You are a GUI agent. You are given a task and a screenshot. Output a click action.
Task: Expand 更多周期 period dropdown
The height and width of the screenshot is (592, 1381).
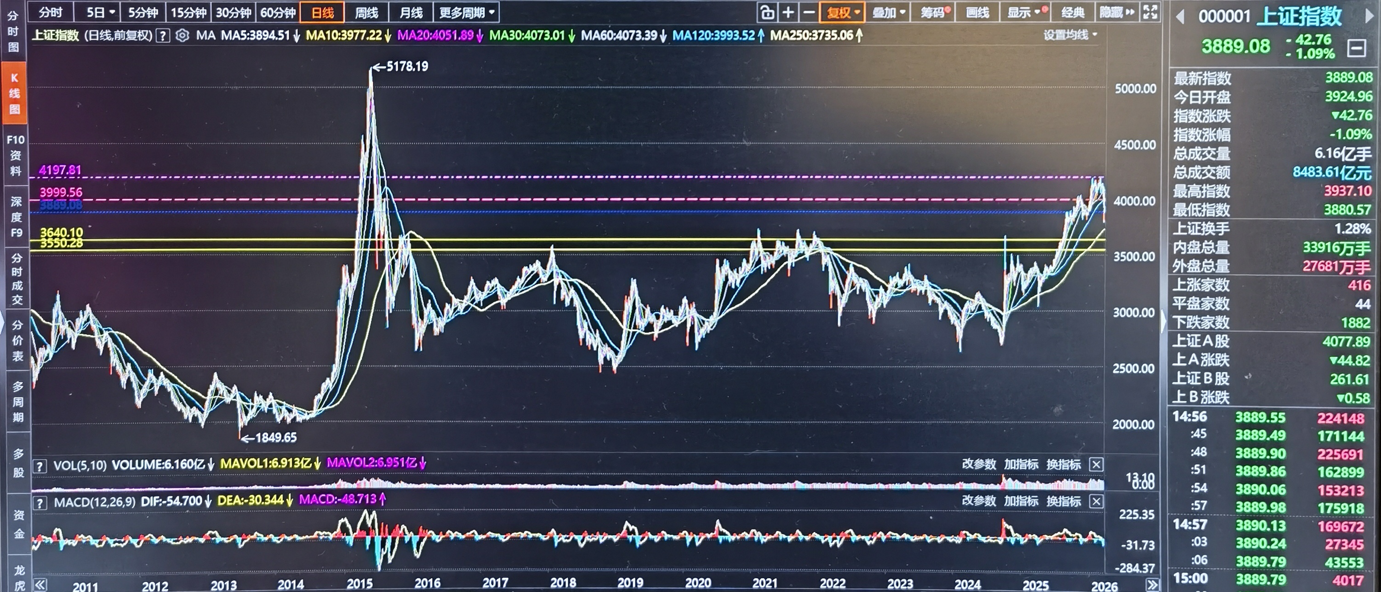tap(467, 12)
